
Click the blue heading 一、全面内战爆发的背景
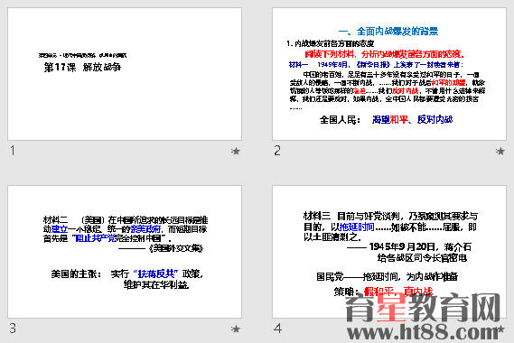[x=388, y=32]
